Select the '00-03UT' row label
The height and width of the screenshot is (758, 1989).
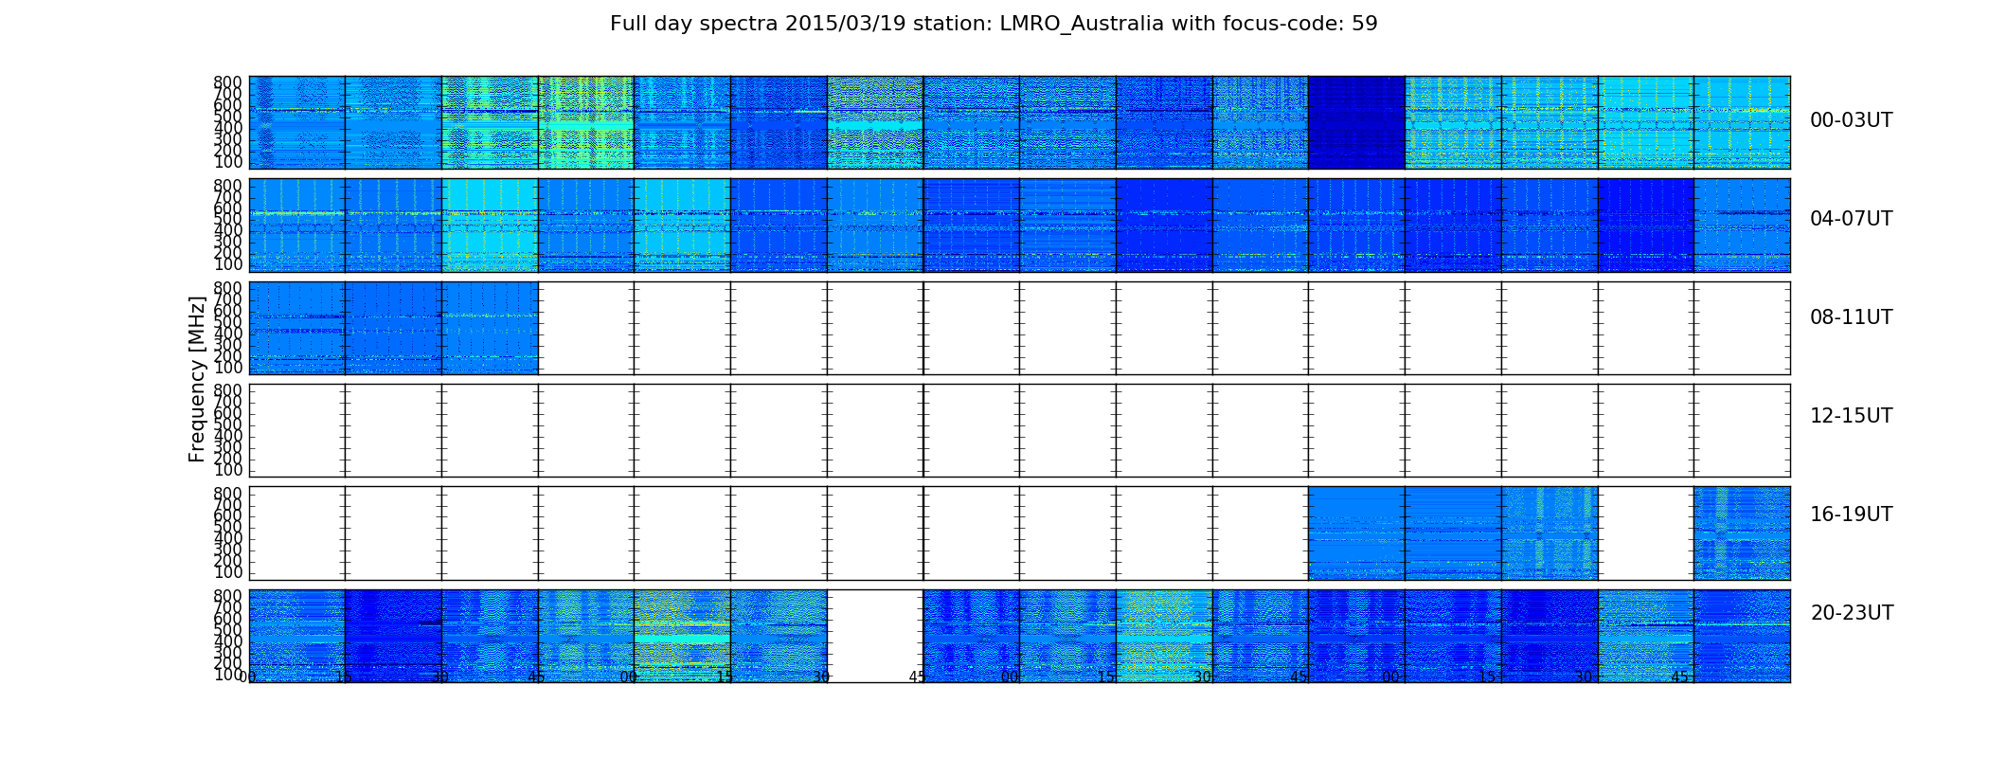click(x=1851, y=120)
